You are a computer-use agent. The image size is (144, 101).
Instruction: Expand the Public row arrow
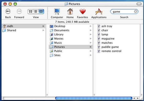click(91, 51)
